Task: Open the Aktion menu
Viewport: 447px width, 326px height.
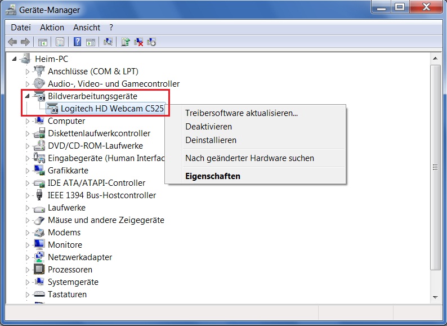Action: [52, 28]
